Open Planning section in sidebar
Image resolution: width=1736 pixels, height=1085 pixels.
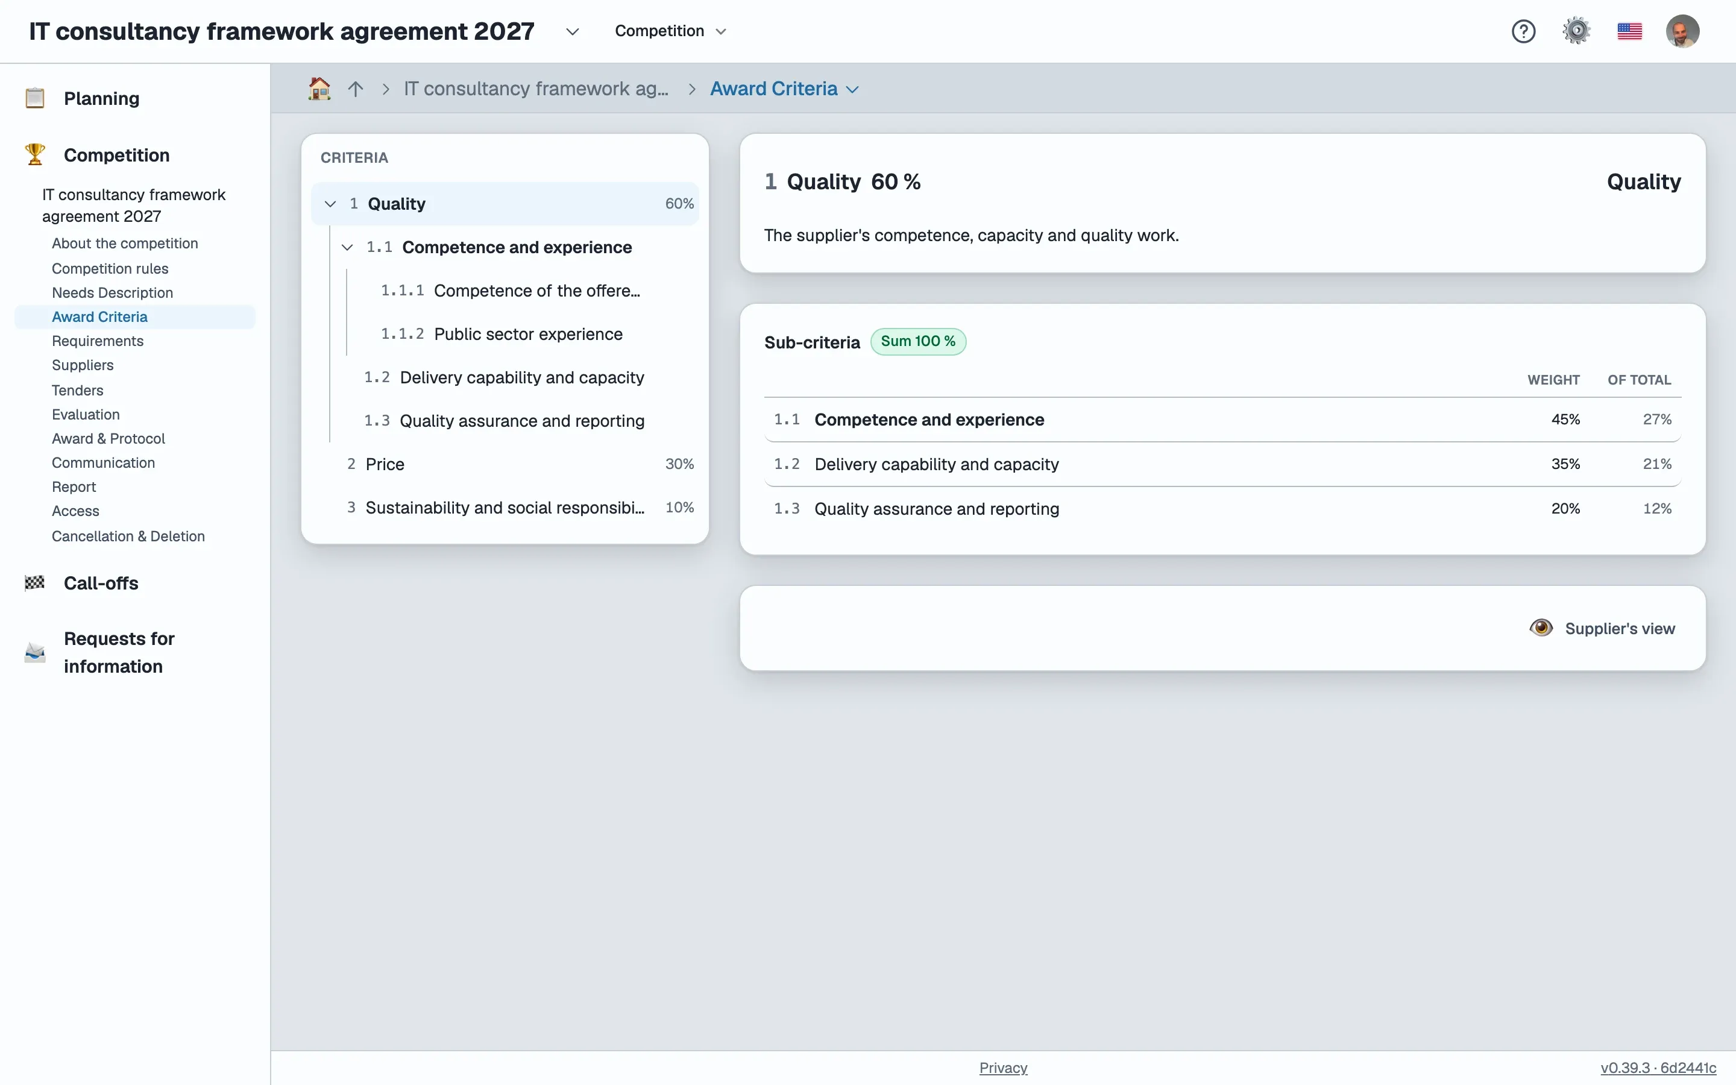(x=101, y=98)
